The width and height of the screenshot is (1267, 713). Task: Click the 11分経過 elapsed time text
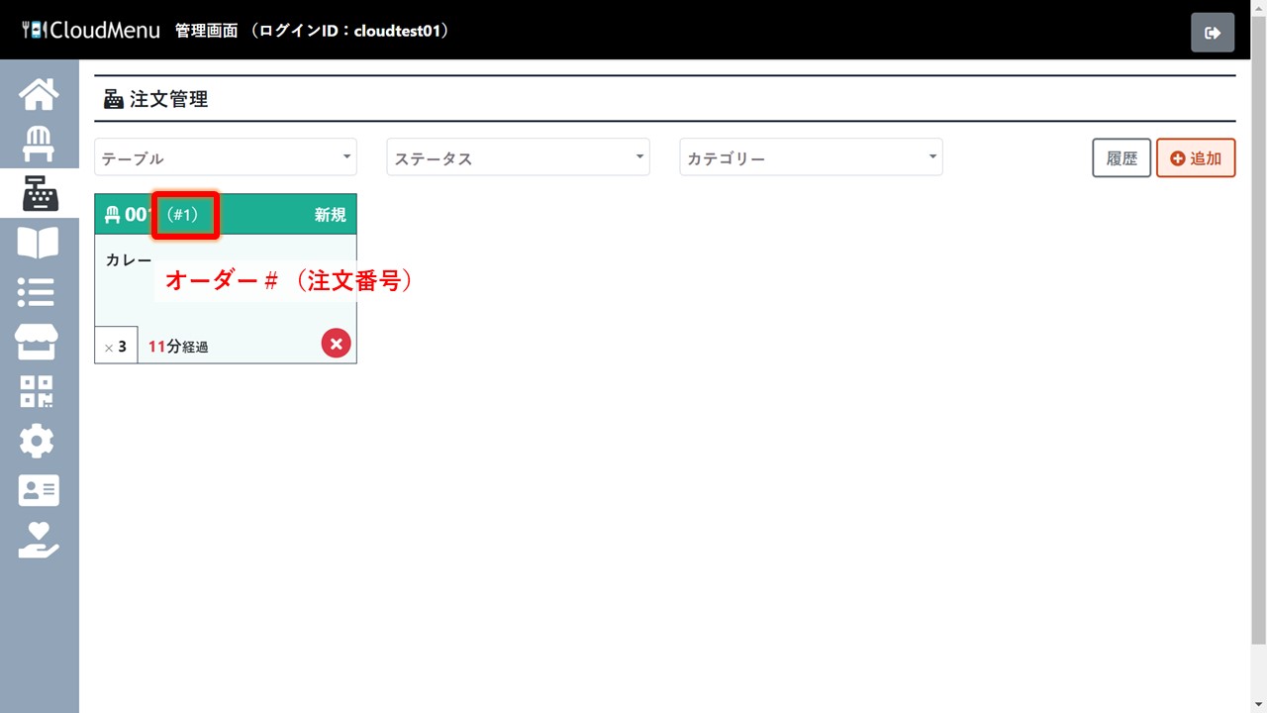pos(178,347)
